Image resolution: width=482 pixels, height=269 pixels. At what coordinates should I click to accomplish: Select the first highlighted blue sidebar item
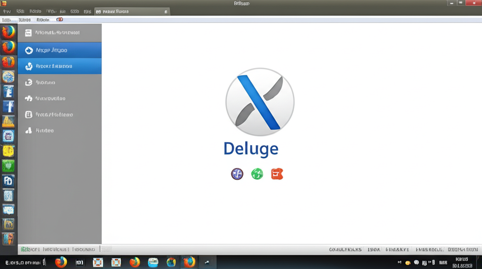point(59,50)
